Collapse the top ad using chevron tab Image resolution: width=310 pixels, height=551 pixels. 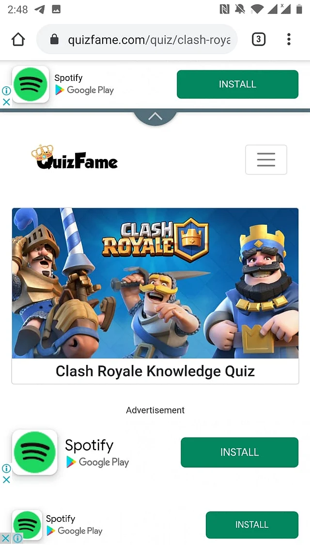point(155,117)
